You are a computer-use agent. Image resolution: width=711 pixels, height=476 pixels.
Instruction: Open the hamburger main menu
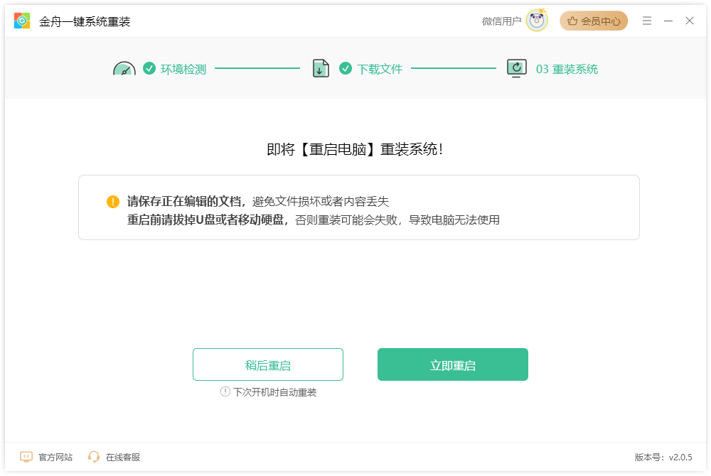[647, 21]
